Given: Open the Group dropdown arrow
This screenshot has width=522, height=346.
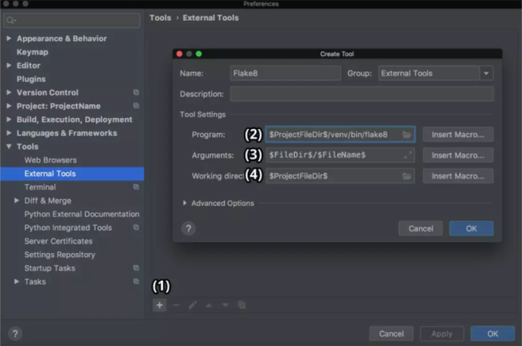Looking at the screenshot, I should (486, 73).
